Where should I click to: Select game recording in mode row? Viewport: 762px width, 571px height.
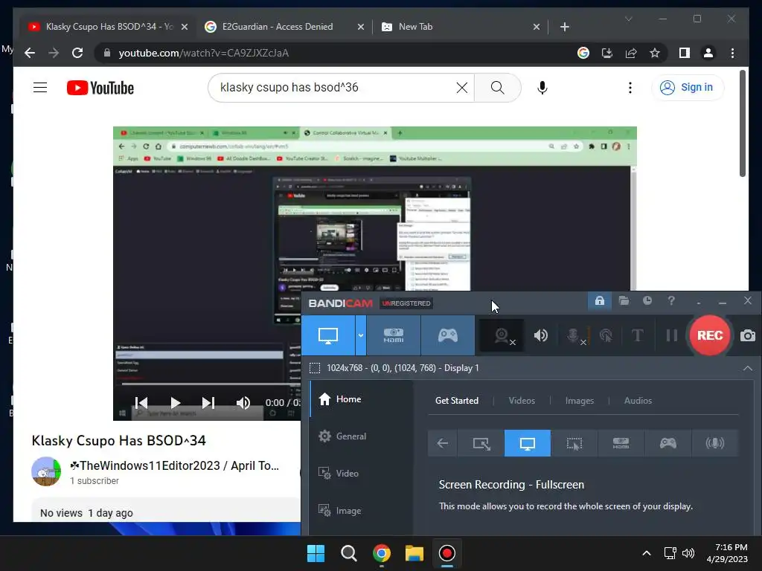667,443
